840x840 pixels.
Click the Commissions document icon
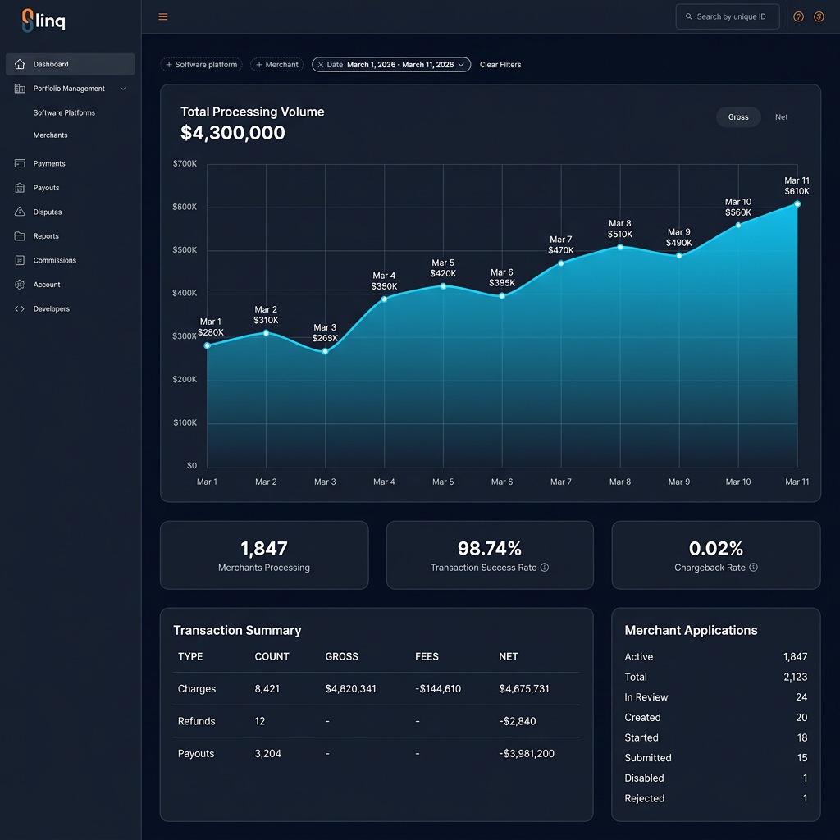(x=20, y=260)
